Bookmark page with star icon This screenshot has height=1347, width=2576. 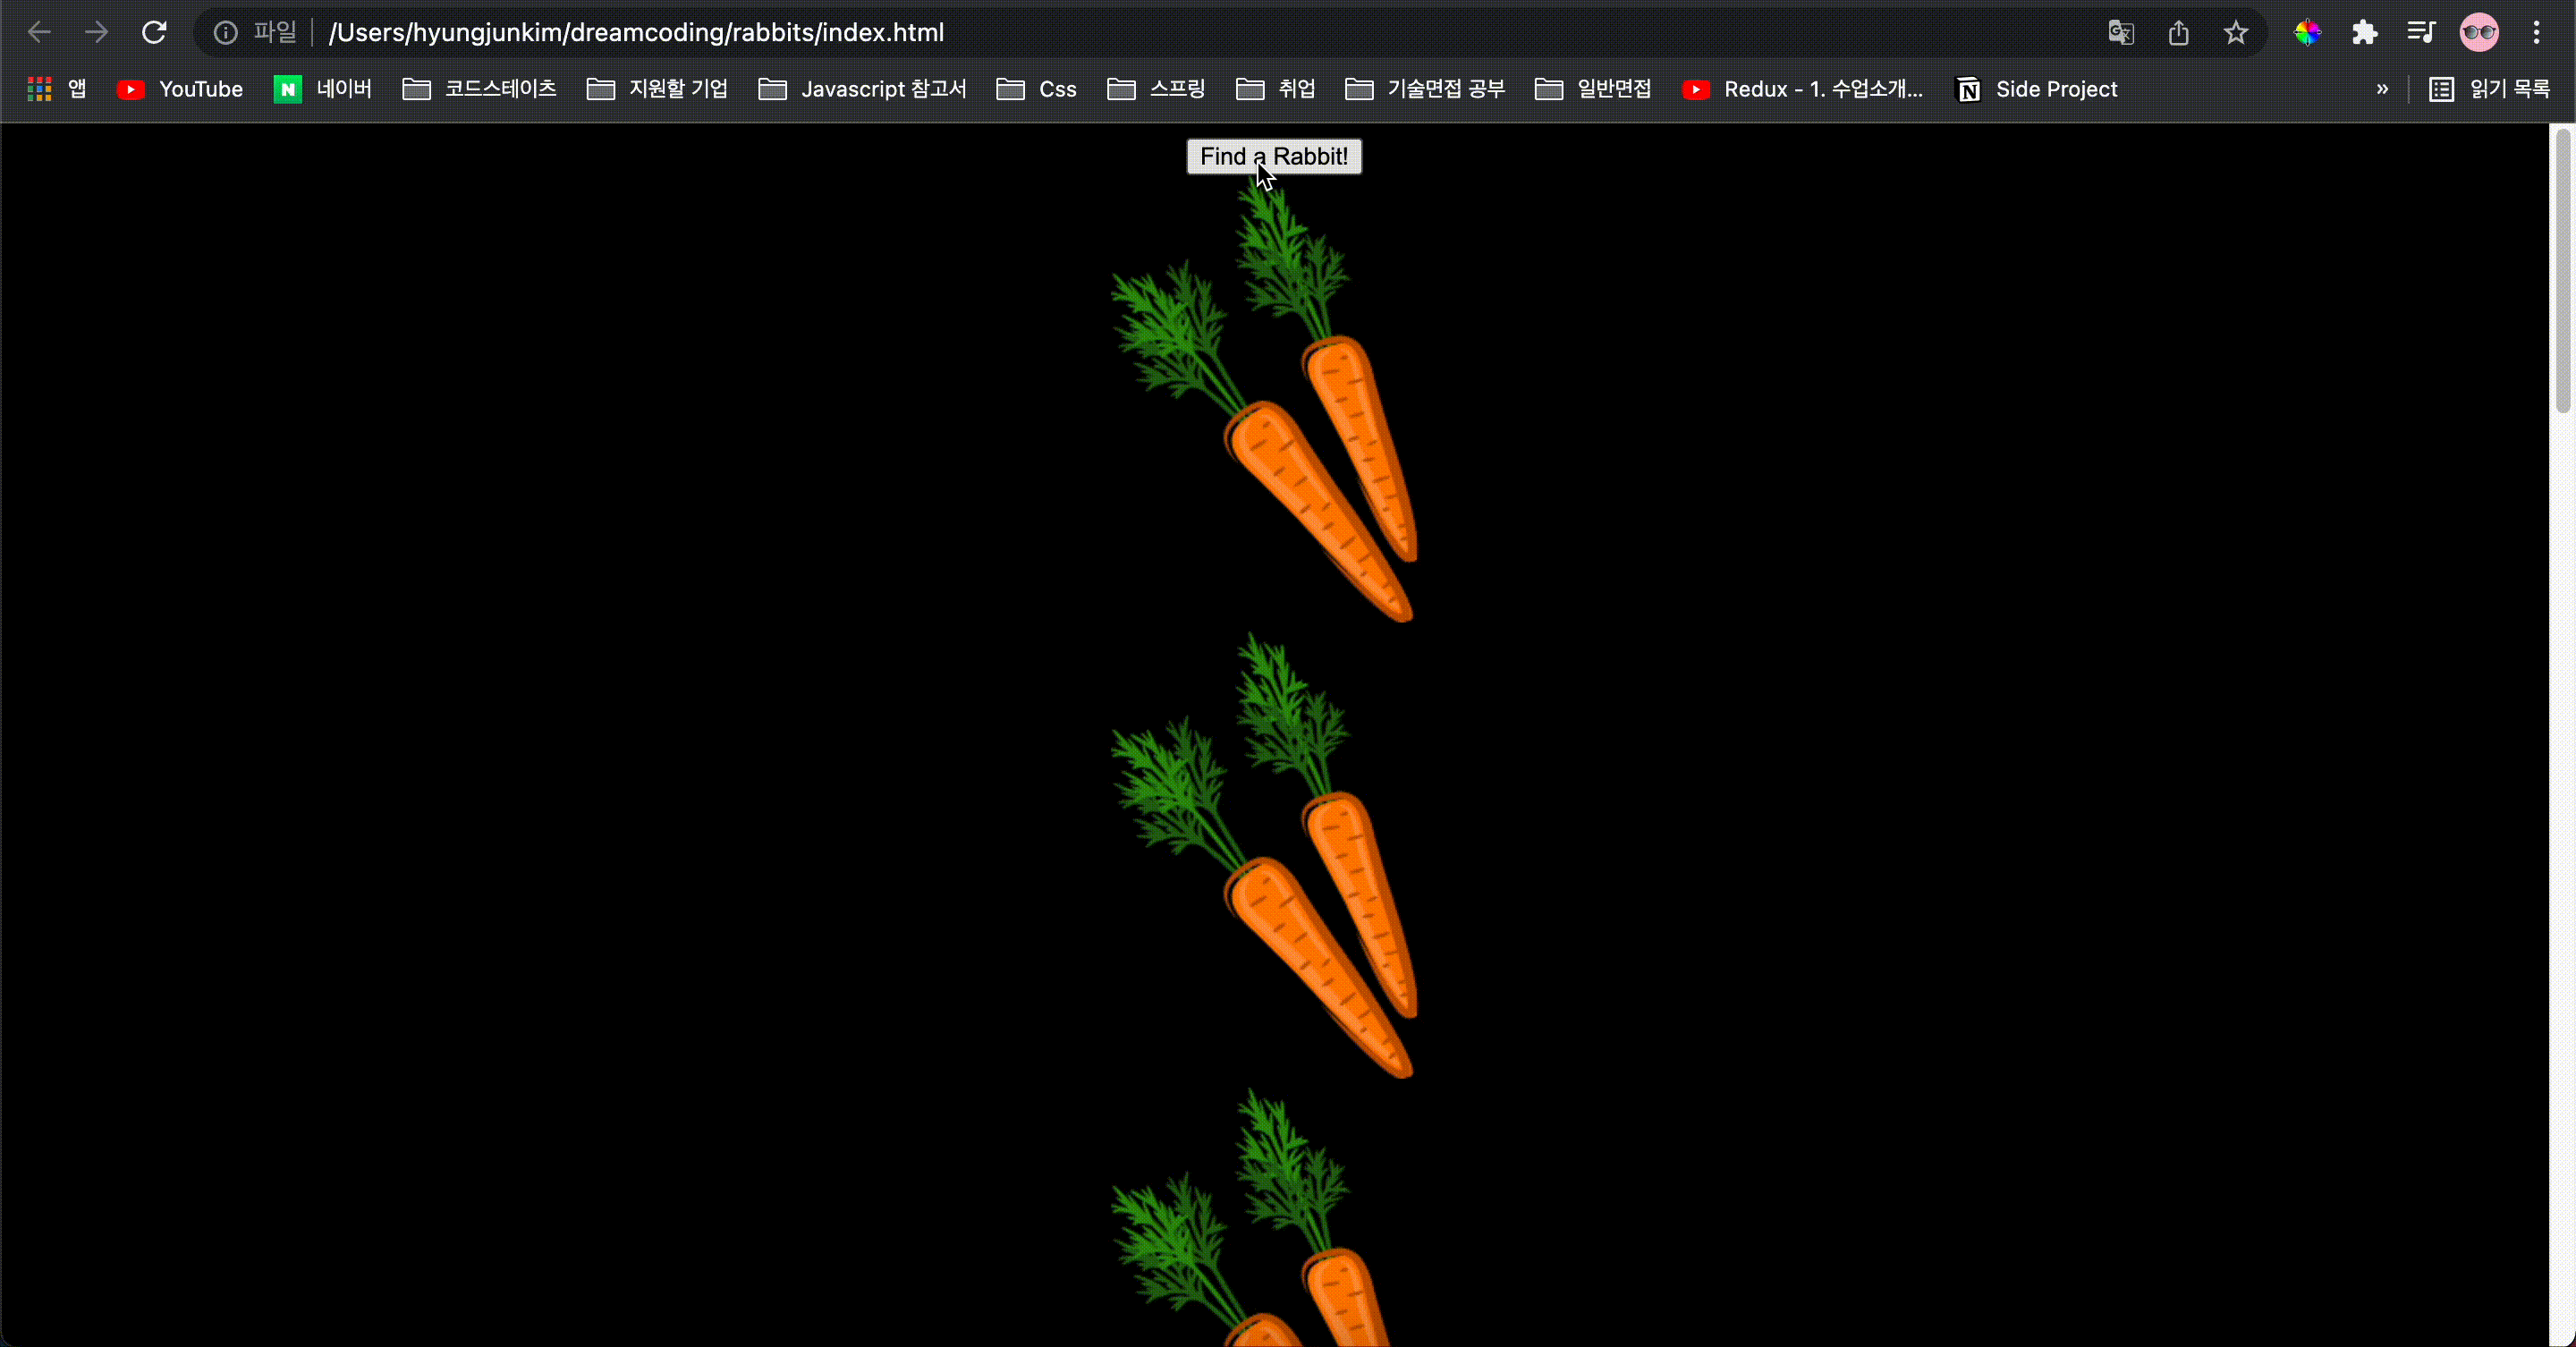pyautogui.click(x=2236, y=32)
